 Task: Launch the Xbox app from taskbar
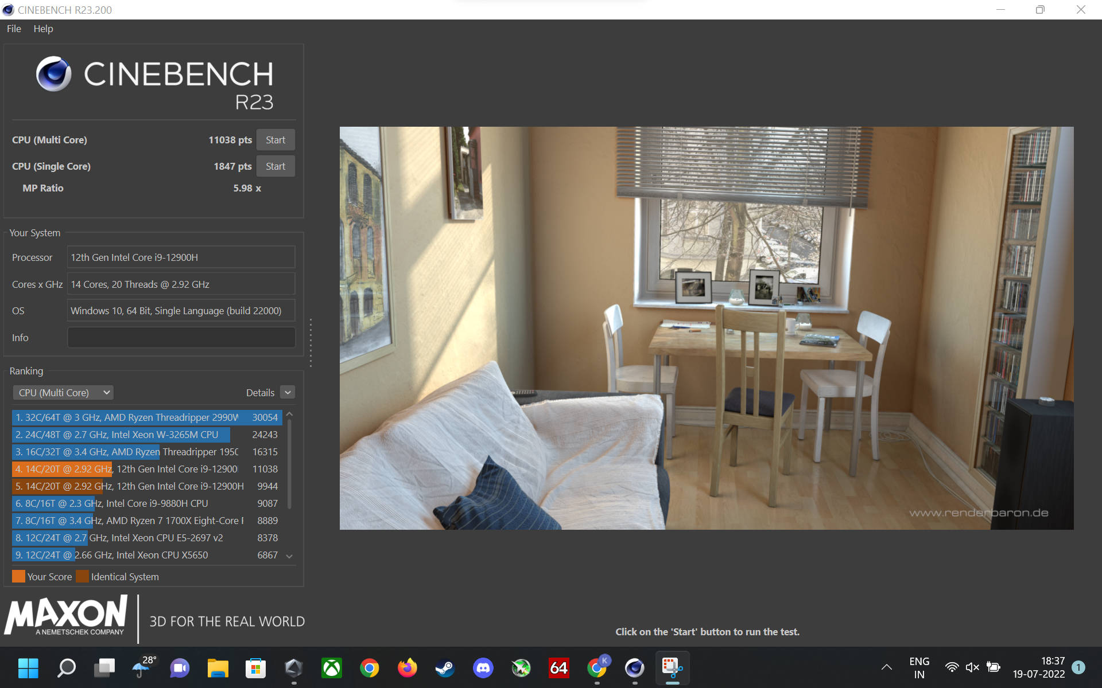tap(331, 668)
